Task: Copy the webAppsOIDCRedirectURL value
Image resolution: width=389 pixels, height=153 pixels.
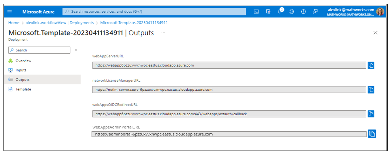Action: 371,114
